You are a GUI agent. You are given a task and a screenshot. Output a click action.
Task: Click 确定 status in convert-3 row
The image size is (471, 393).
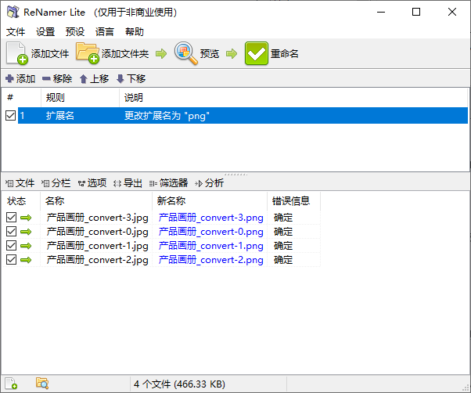283,218
